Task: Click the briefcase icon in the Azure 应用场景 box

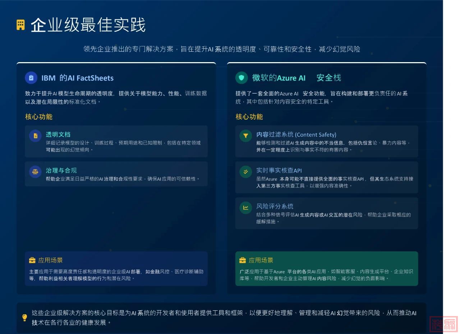Action: pyautogui.click(x=243, y=260)
